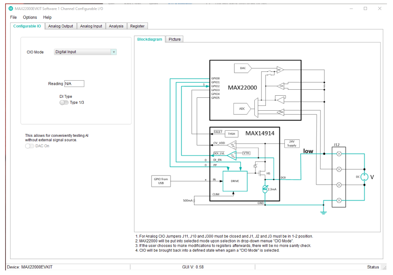Click the GUI V: 0.58 status text
Image resolution: width=393 pixels, height=275 pixels.
(x=193, y=267)
